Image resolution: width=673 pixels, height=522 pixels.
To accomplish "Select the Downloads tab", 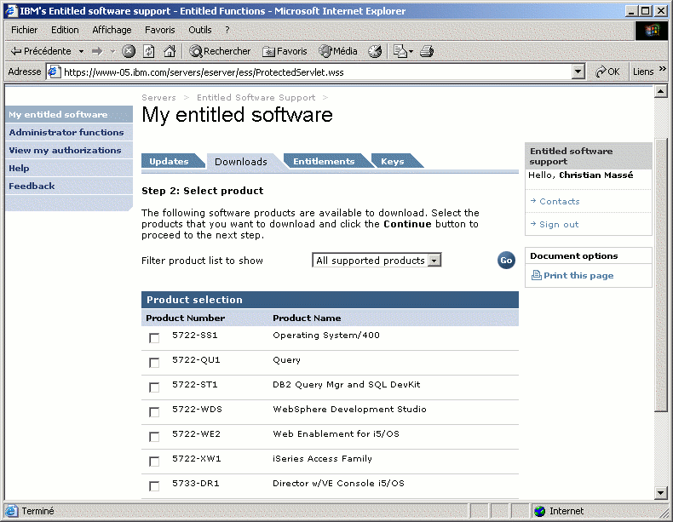I will 241,162.
